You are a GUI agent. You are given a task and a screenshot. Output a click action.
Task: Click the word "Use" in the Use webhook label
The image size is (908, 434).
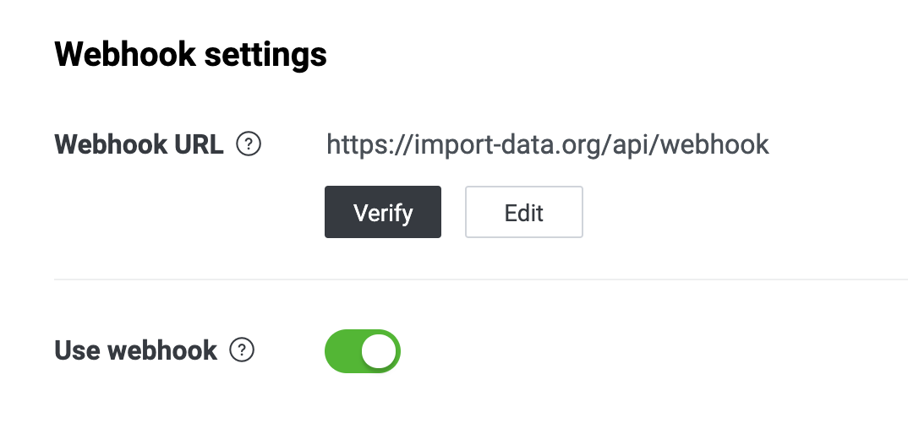(78, 350)
